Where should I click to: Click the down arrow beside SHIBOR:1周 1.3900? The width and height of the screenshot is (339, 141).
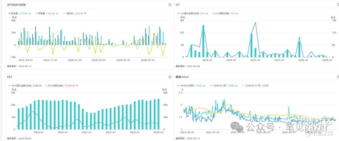(237, 86)
